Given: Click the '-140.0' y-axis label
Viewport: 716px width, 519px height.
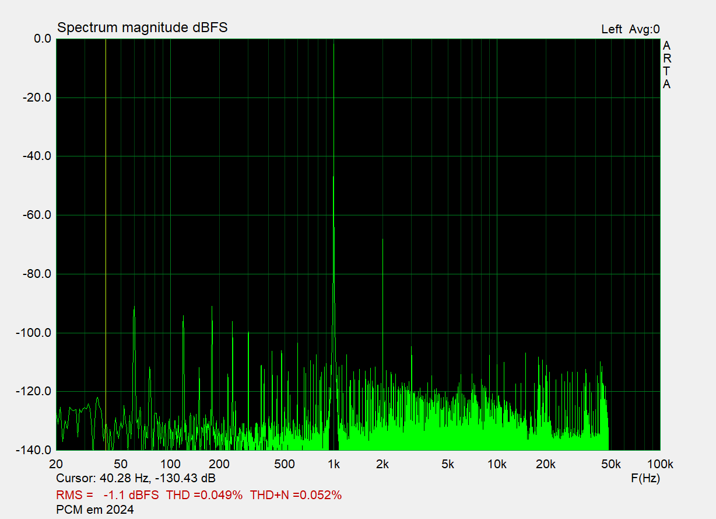Looking at the screenshot, I should pos(34,450).
